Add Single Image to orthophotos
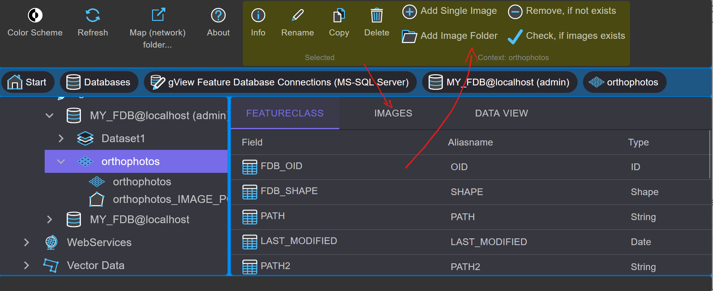The image size is (713, 291). (x=449, y=11)
